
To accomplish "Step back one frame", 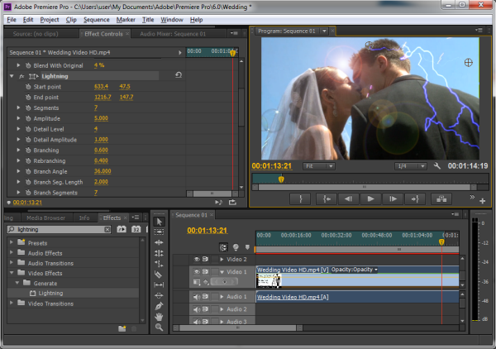I will point(348,199).
